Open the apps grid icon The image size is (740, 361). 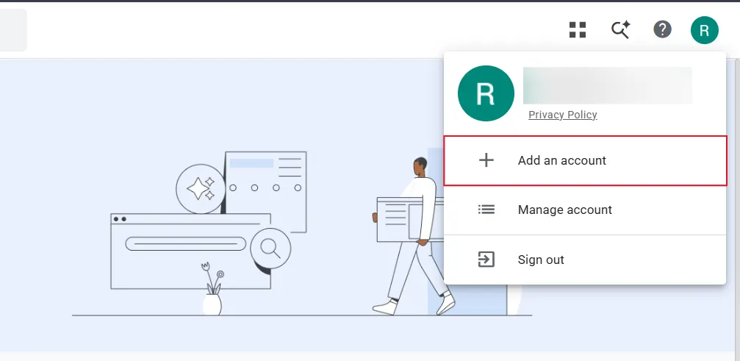(x=577, y=29)
